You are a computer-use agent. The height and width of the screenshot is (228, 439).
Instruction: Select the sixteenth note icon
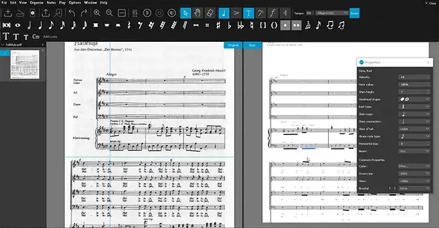(62, 26)
